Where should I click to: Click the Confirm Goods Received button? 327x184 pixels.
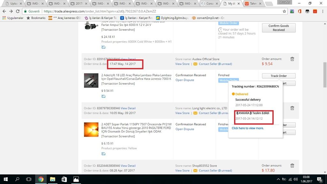coord(278,28)
